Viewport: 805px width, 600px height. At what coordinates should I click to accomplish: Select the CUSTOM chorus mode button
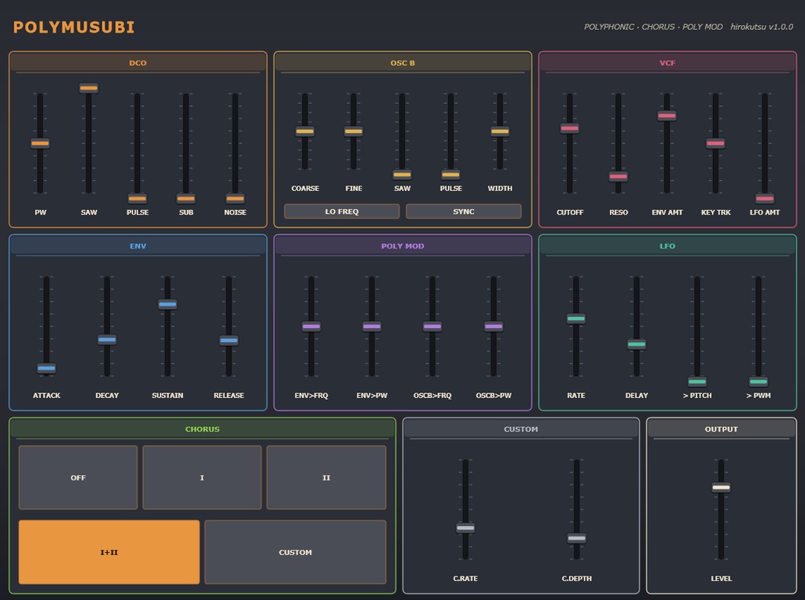click(x=296, y=552)
